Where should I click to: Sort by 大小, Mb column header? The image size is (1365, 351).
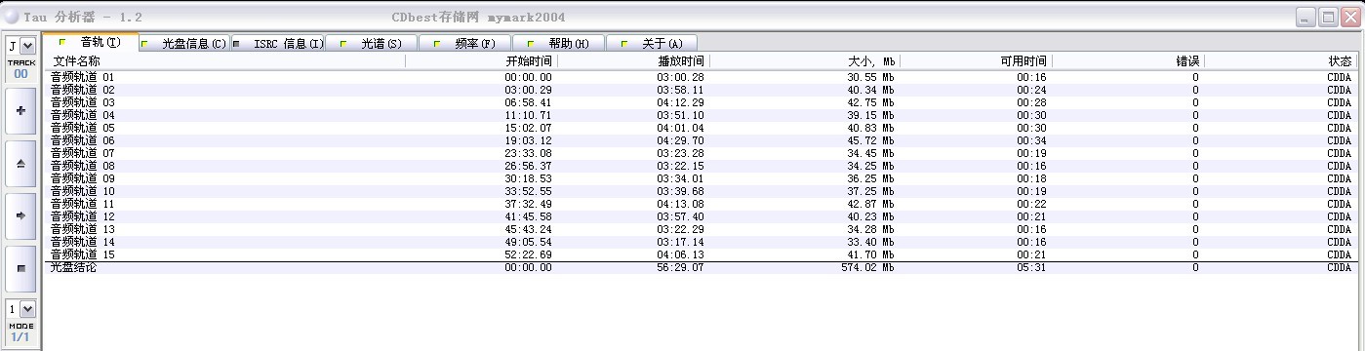[x=805, y=61]
